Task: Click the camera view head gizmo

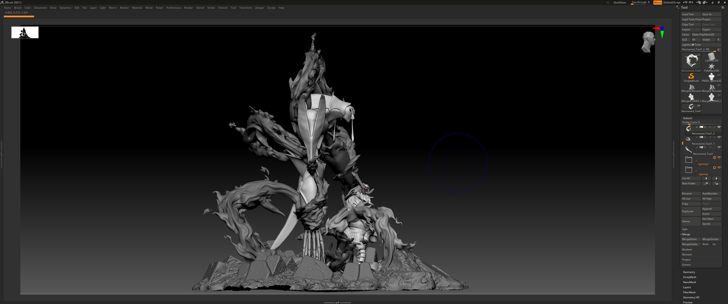Action: tap(648, 42)
